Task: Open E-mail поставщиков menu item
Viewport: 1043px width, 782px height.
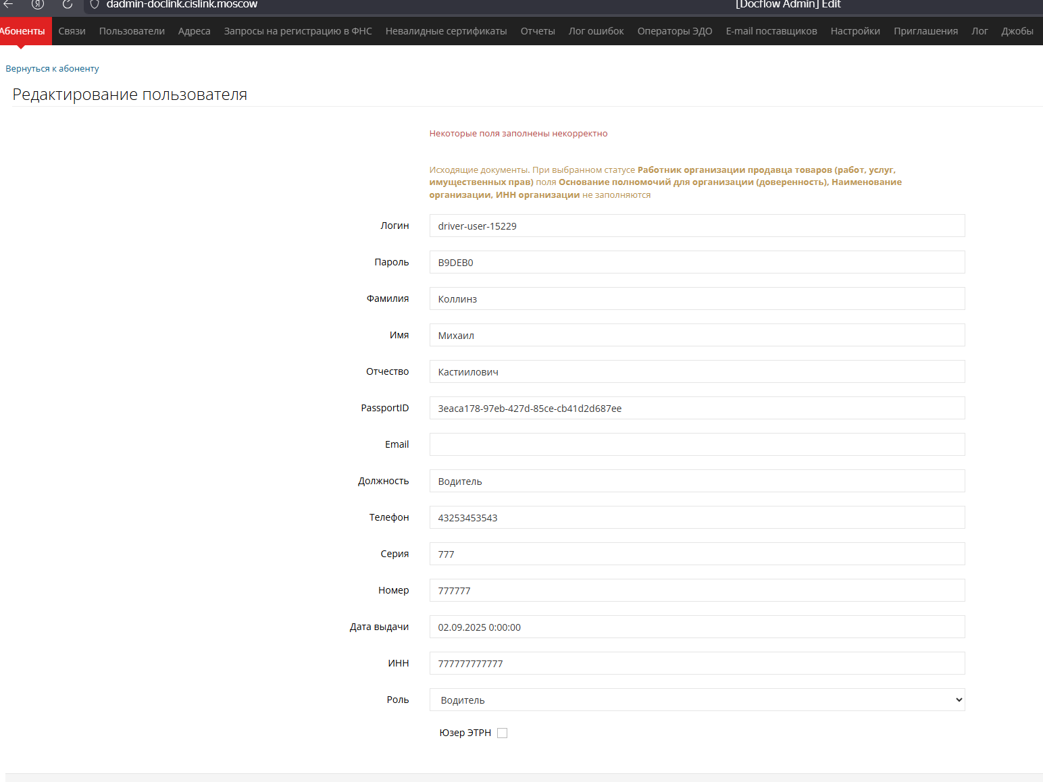Action: [x=771, y=31]
